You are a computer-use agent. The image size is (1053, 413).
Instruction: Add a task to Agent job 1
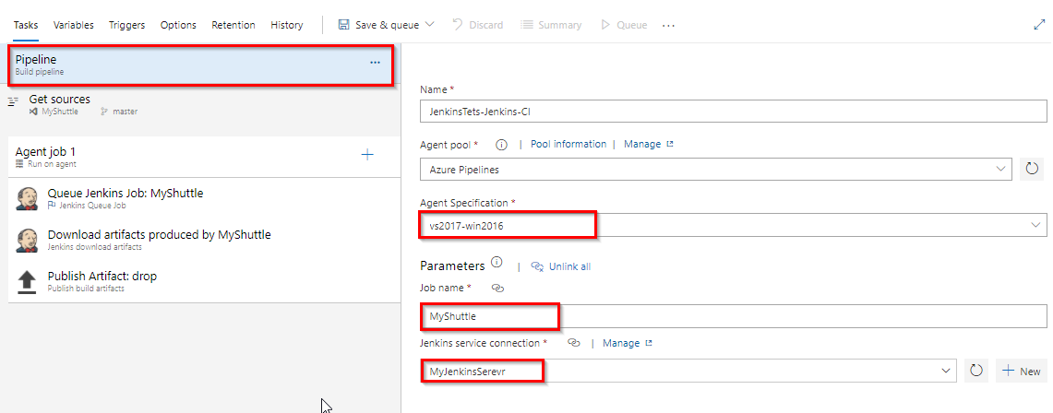(367, 155)
